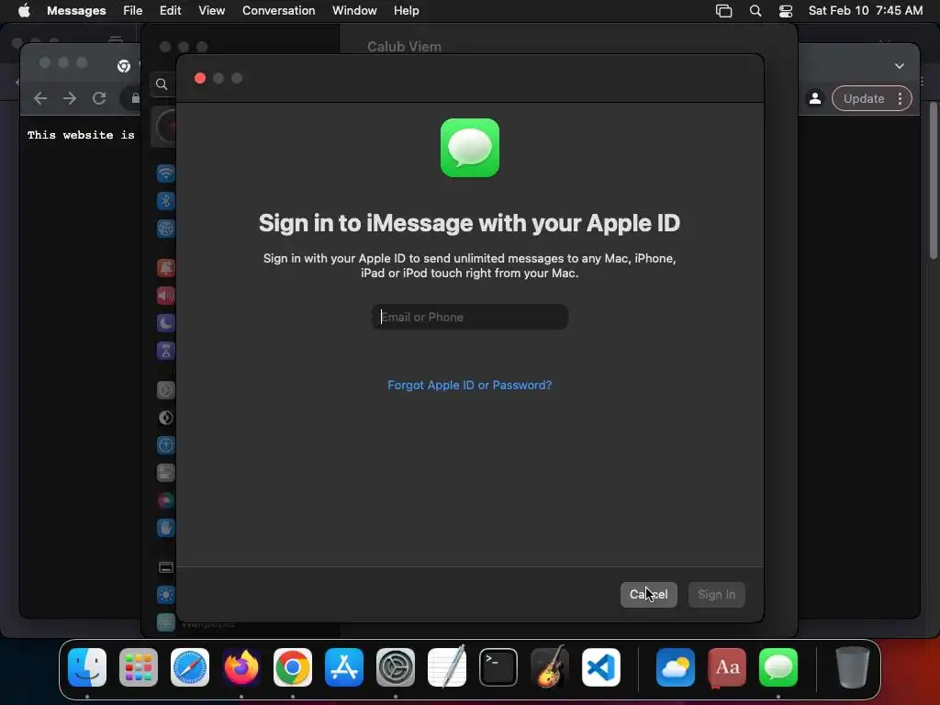Open Appearance icon in System Settings sidebar
The image size is (940, 705).
tap(166, 418)
